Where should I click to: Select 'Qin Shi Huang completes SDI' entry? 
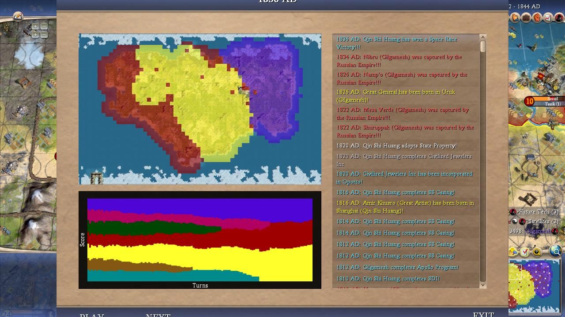tap(406, 279)
